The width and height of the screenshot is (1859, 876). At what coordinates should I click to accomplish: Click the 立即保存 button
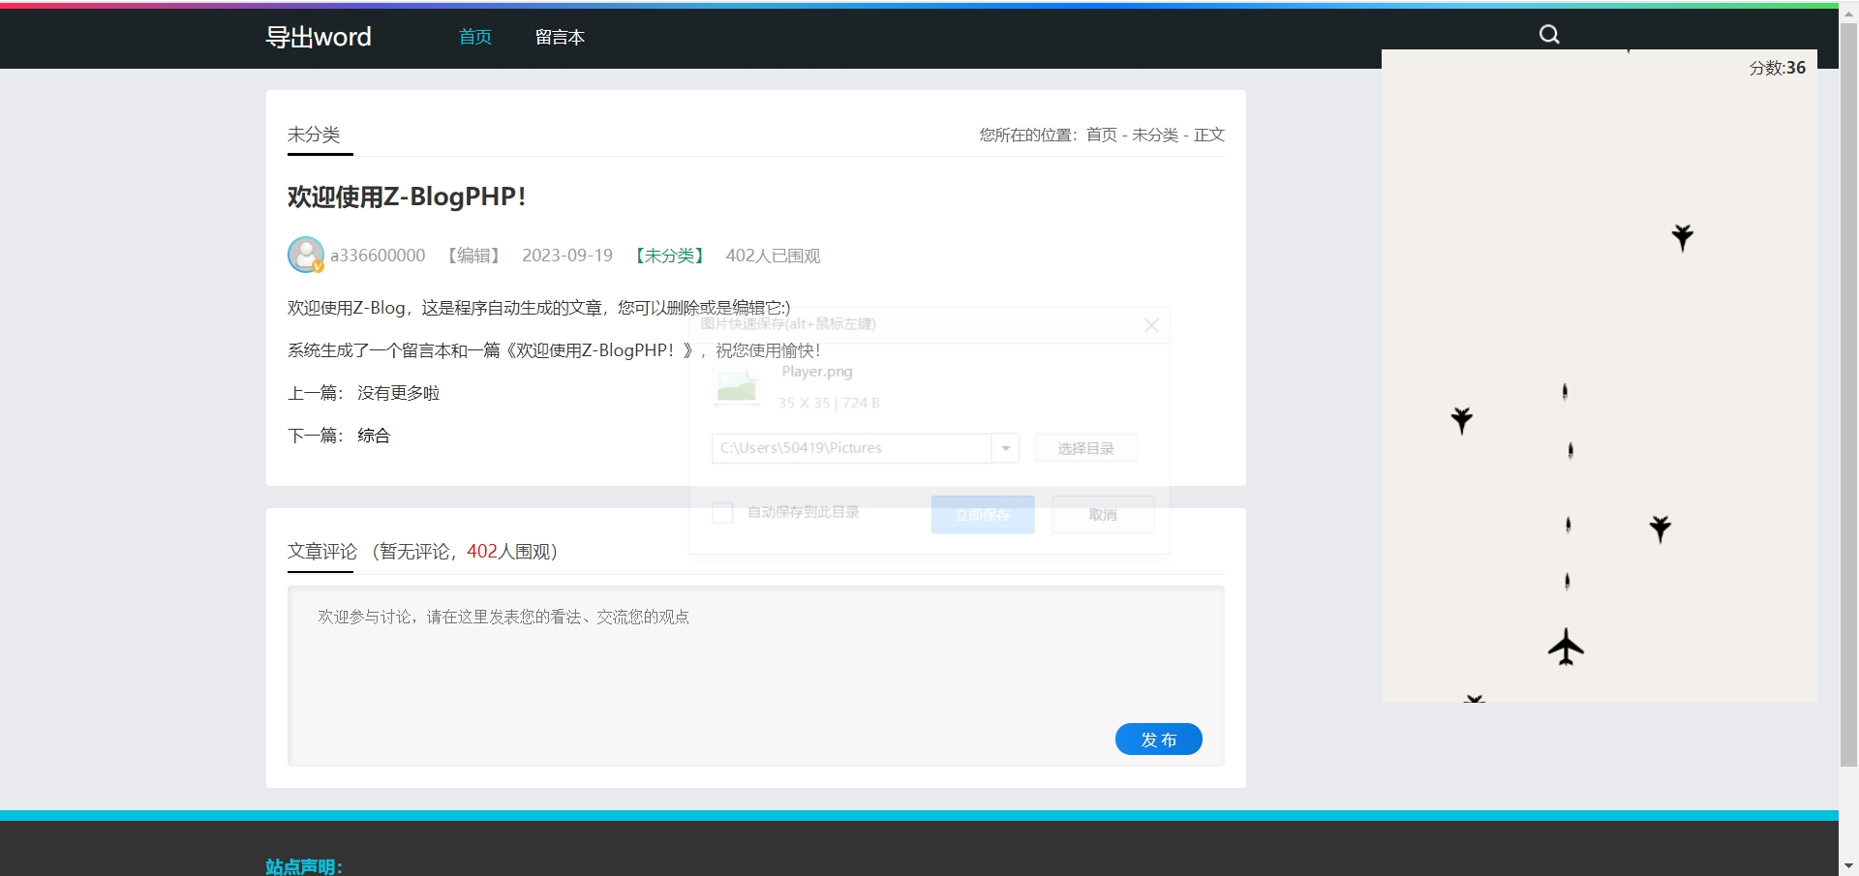[x=983, y=515]
